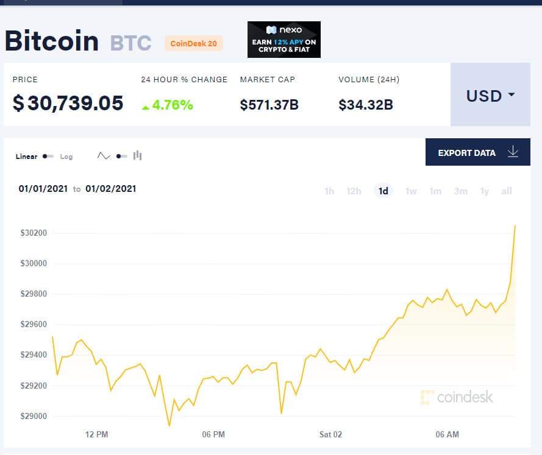Click the green 24-hour change arrow
Image resolution: width=542 pixels, height=455 pixels.
pyautogui.click(x=146, y=108)
